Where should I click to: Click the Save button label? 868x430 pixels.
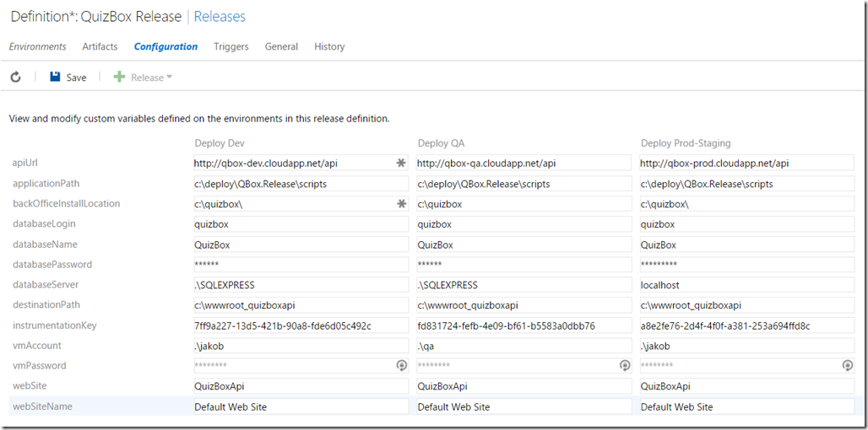[x=76, y=78]
